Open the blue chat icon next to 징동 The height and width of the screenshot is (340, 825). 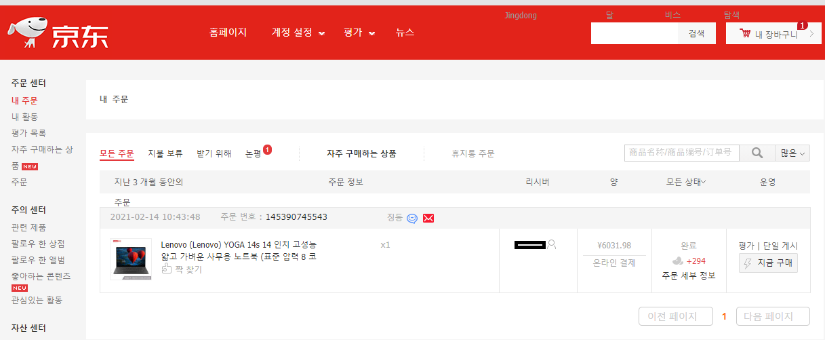click(x=412, y=218)
